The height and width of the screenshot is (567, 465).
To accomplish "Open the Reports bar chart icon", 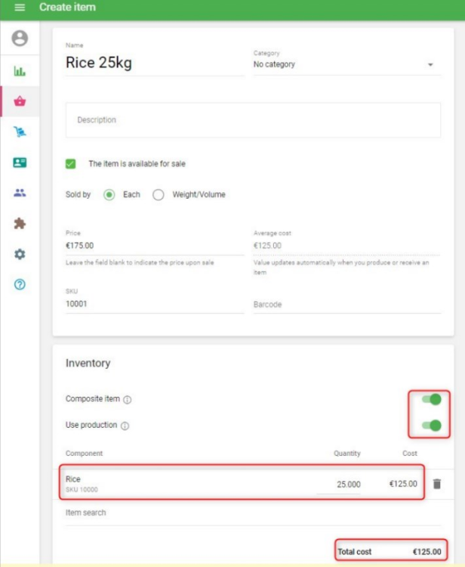I will click(20, 71).
